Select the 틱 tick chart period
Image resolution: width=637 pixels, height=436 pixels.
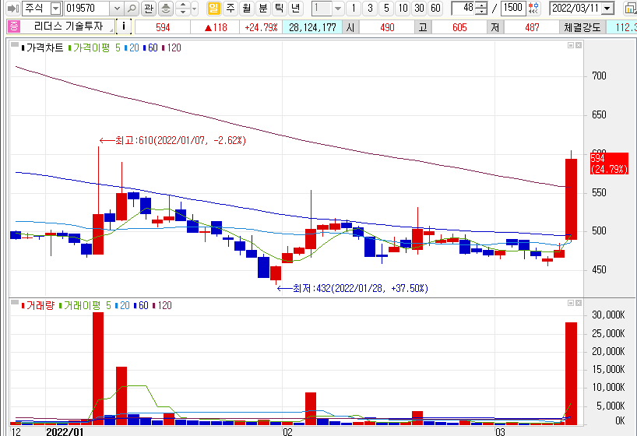[280, 8]
